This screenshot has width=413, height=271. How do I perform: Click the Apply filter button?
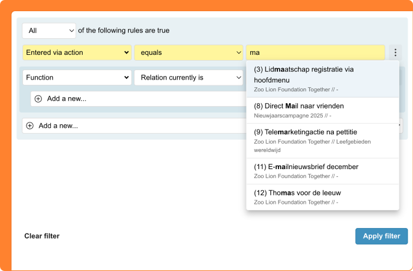coord(381,236)
